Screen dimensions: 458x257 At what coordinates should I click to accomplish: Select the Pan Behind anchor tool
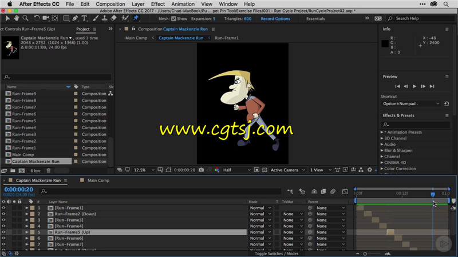pyautogui.click(x=55, y=18)
